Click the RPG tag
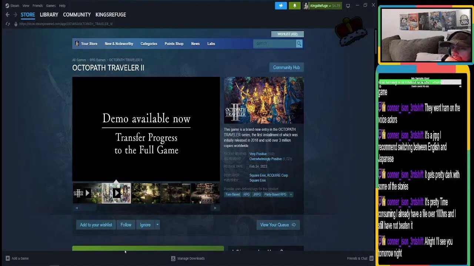Viewport: 474px width, 266px height. [246, 194]
